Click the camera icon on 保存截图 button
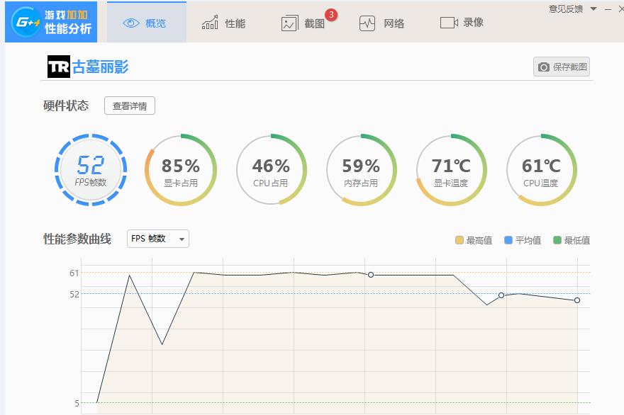The height and width of the screenshot is (415, 624). tap(542, 66)
